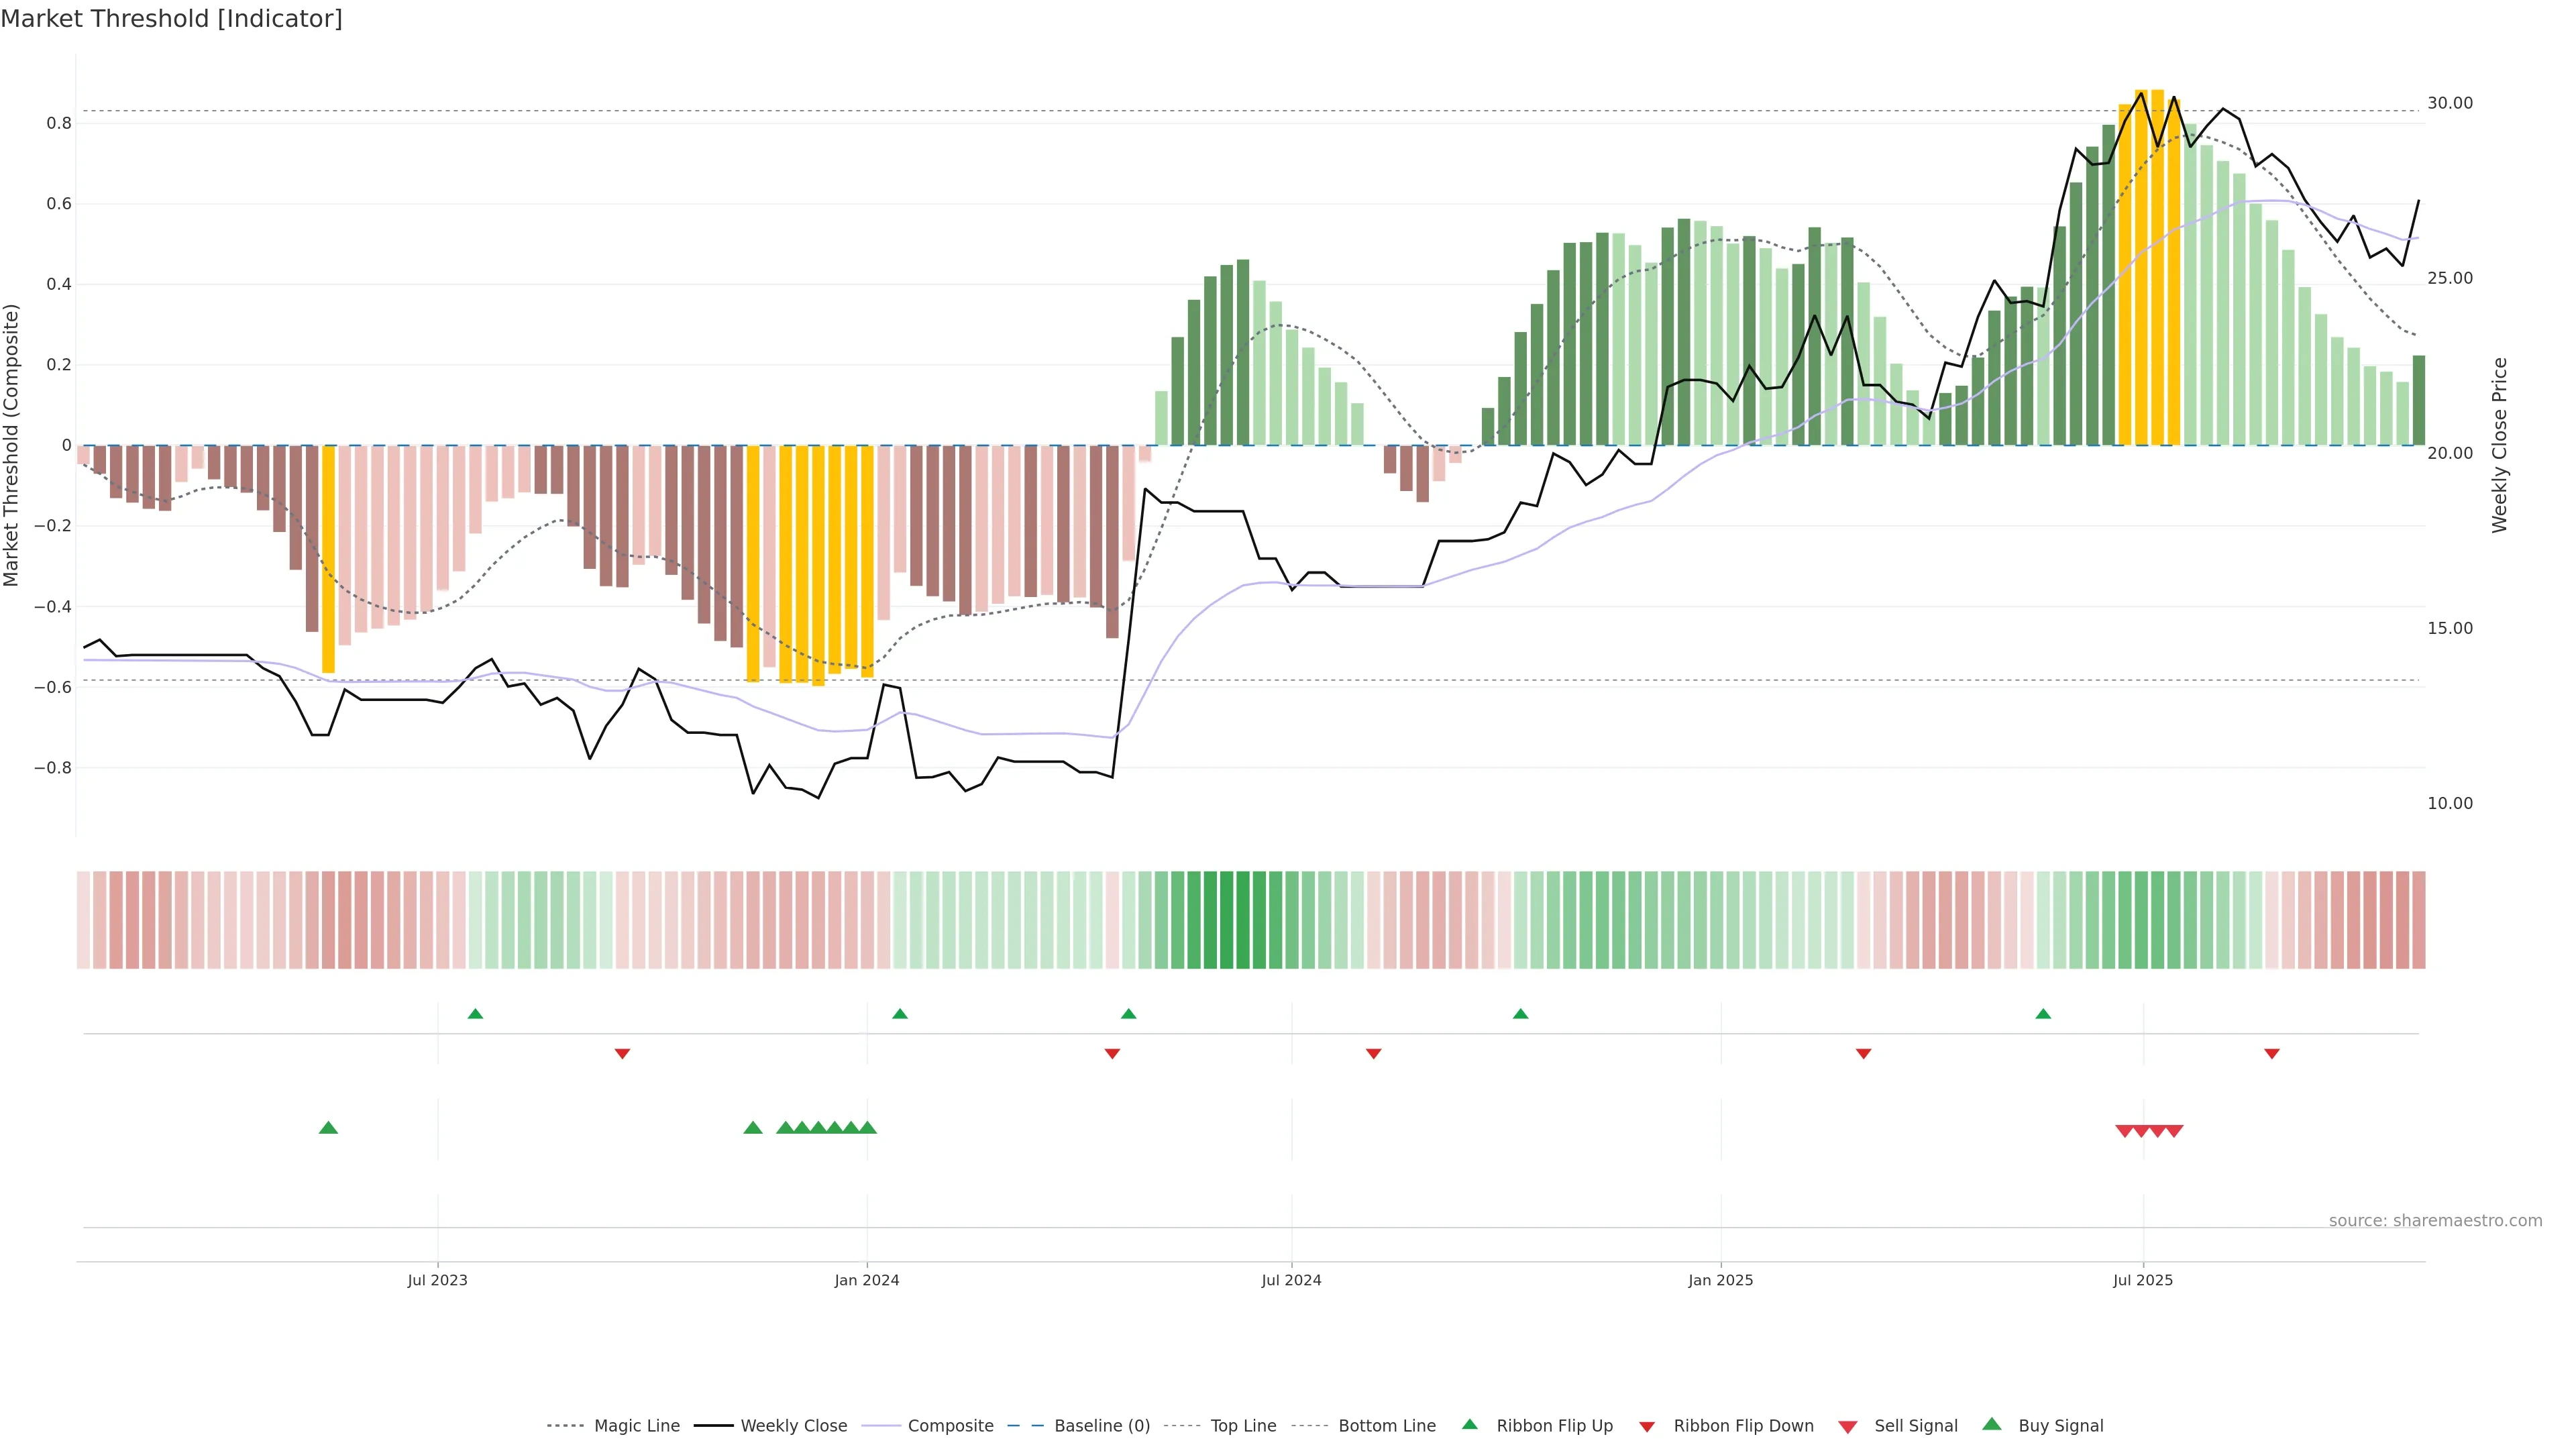This screenshot has width=2576, height=1449.
Task: Click the darkest green ribbon segment near mid-2024
Action: 1226,920
